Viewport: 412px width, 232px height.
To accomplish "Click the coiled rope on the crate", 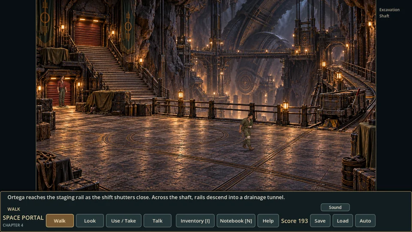I will pyautogui.click(x=46, y=168).
